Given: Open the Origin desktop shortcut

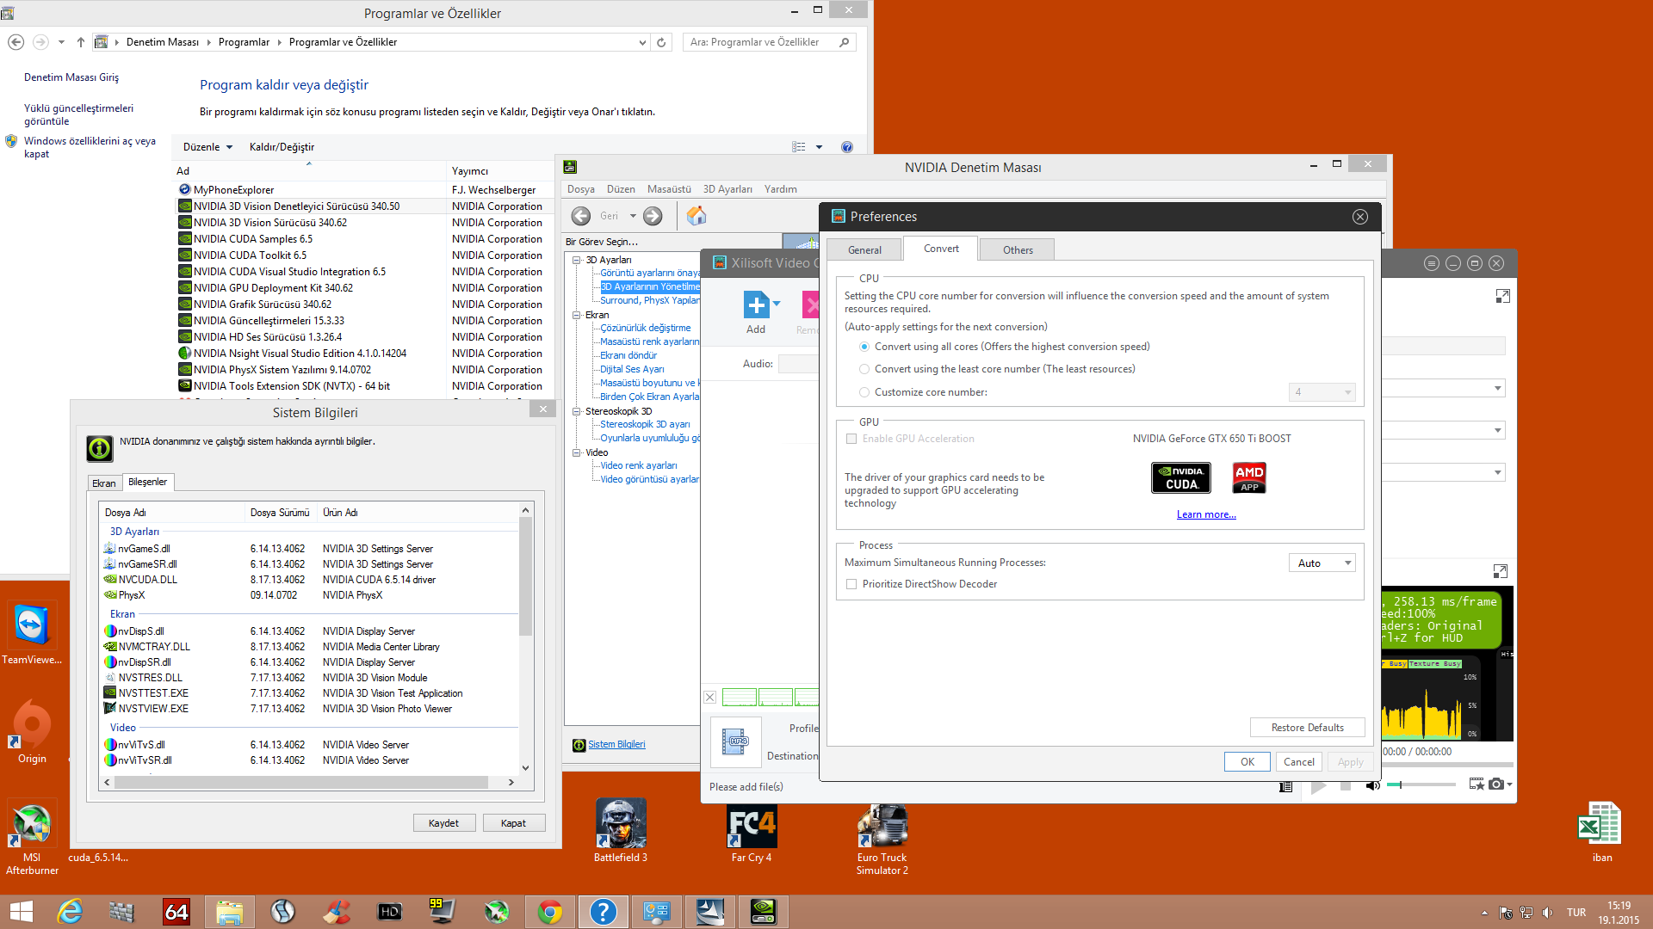Looking at the screenshot, I should (x=32, y=731).
